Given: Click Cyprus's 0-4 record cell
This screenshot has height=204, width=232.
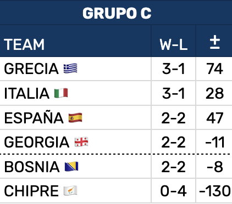Looking at the screenshot, I should click(x=173, y=191).
